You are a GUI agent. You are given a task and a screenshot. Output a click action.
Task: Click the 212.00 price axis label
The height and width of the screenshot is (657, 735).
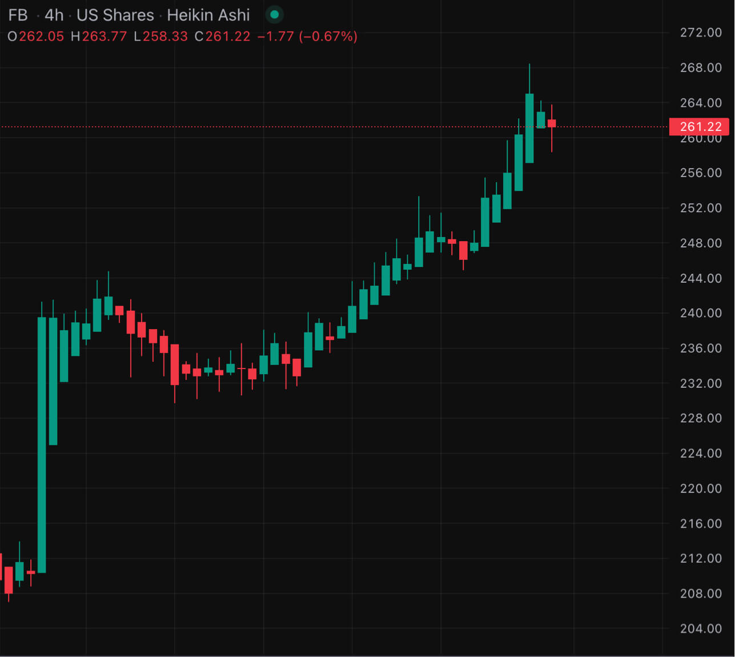[x=701, y=558]
